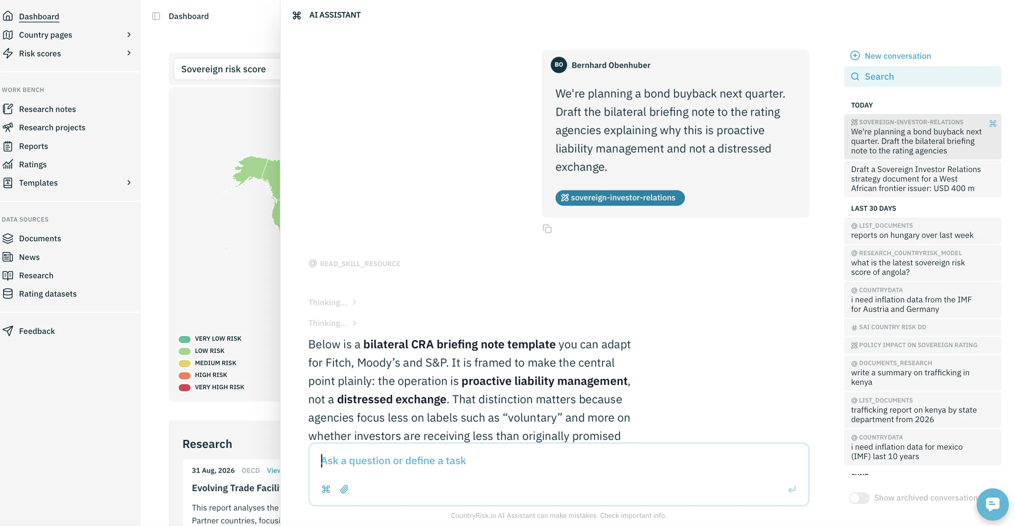The image size is (1015, 526).
Task: Click the Very High Risk red legend swatch
Action: 184,388
